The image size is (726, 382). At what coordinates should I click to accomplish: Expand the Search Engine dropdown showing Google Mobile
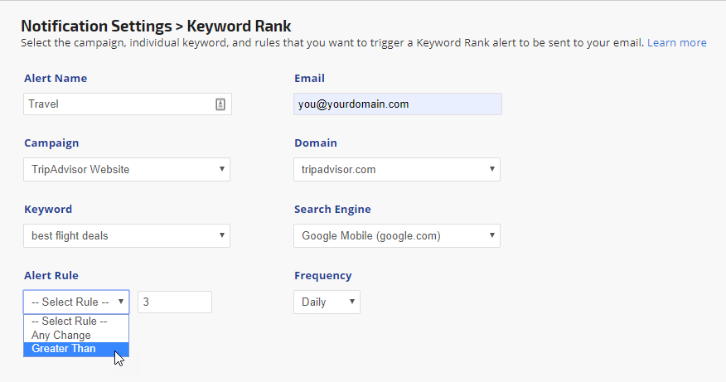(x=397, y=235)
